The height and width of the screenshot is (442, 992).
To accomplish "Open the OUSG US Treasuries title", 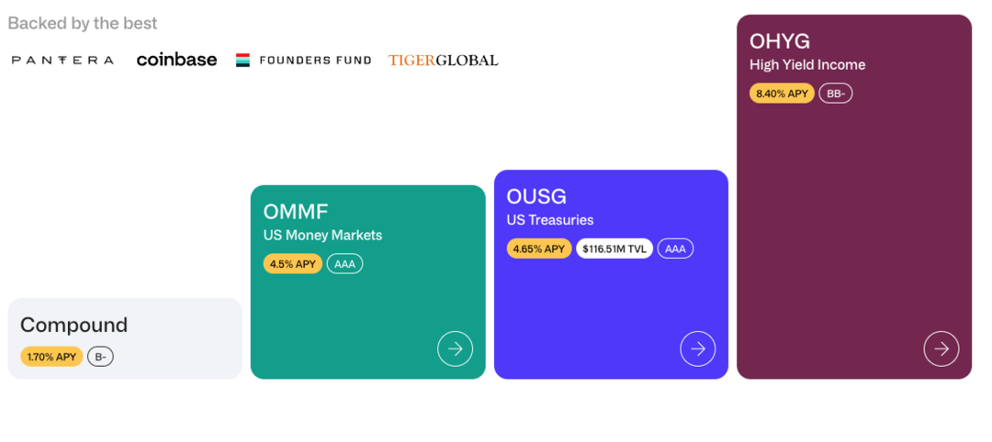I will coord(536,196).
